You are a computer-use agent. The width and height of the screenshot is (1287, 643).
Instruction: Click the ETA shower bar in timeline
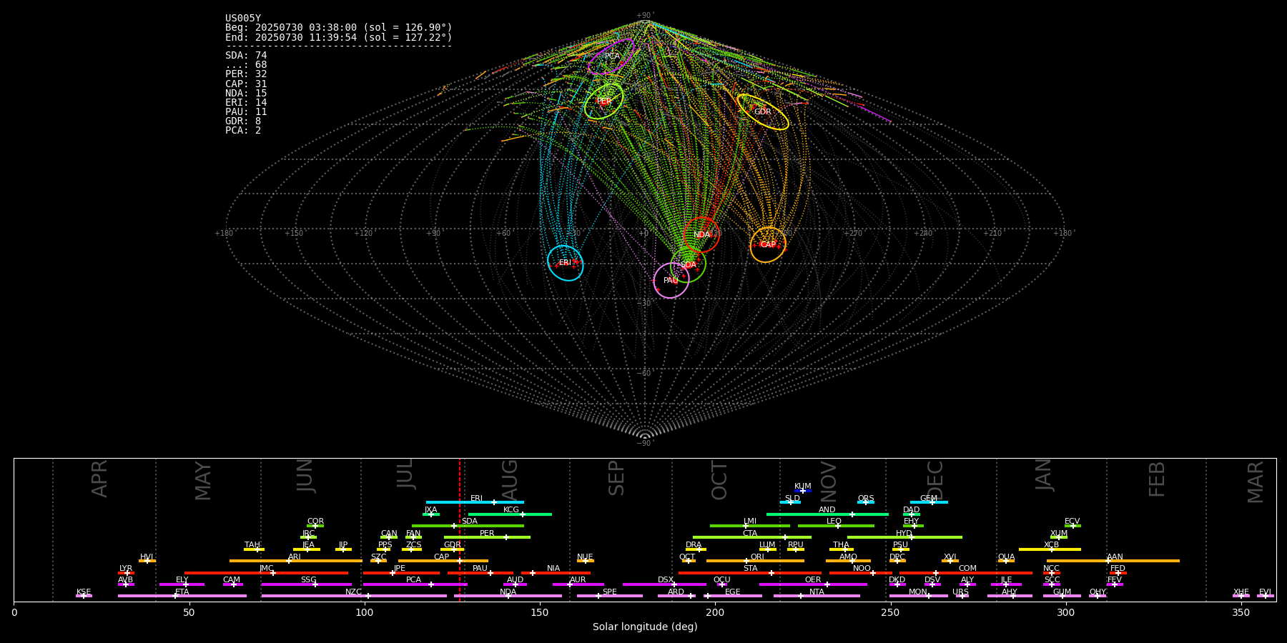[182, 596]
